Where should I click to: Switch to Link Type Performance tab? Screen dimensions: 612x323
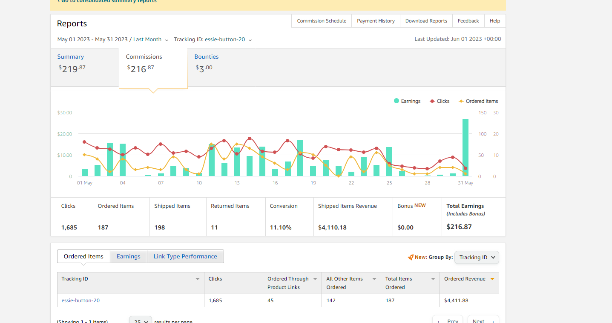tap(185, 256)
